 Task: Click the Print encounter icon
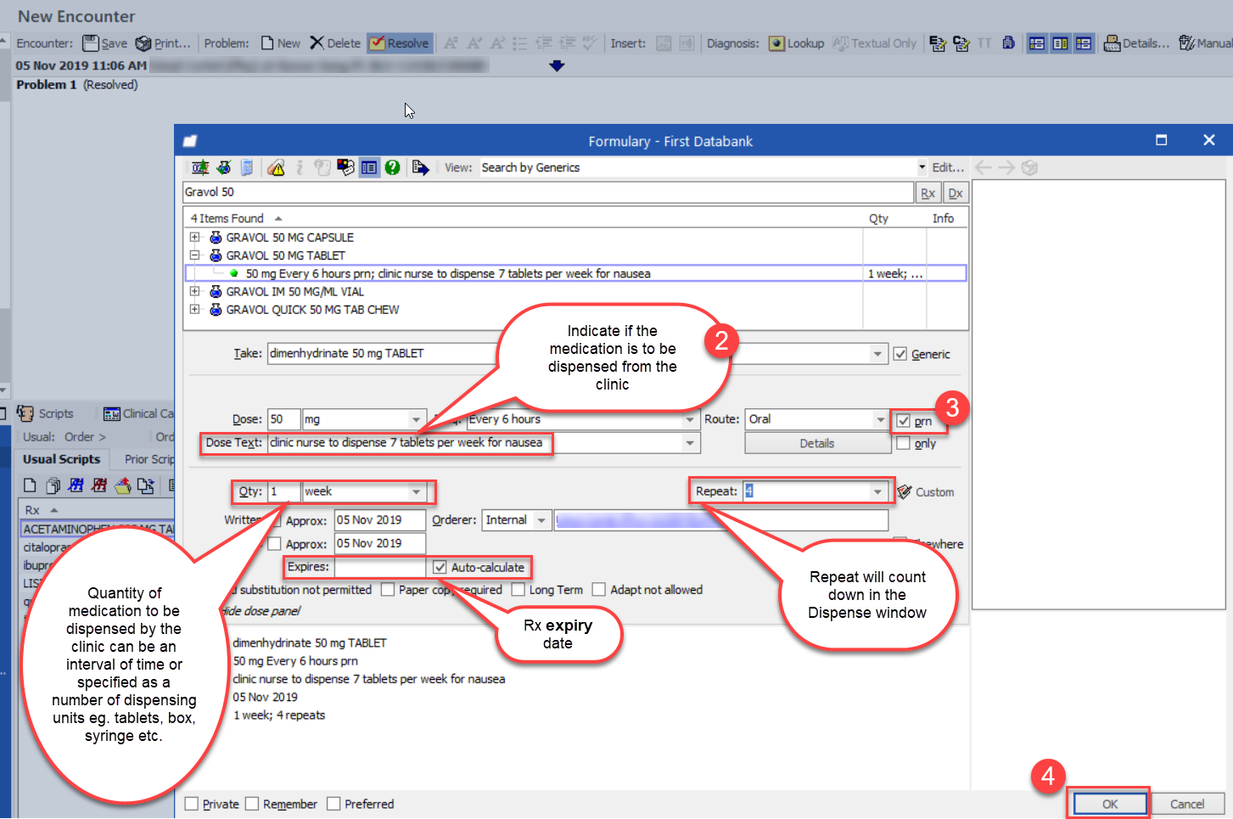pos(143,43)
